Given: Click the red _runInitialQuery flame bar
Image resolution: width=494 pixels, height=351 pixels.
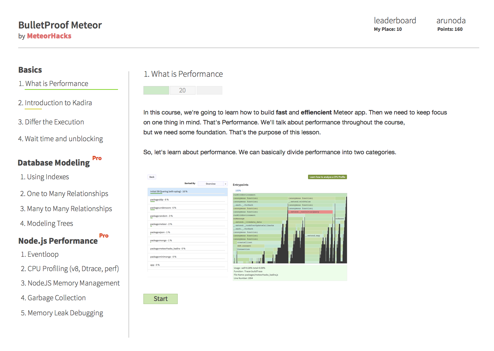Looking at the screenshot, I should point(310,212).
